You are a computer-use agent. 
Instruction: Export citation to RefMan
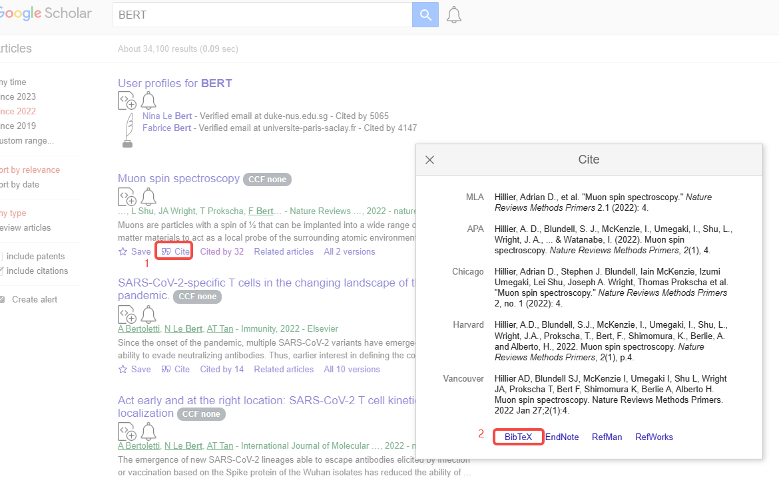pos(607,437)
